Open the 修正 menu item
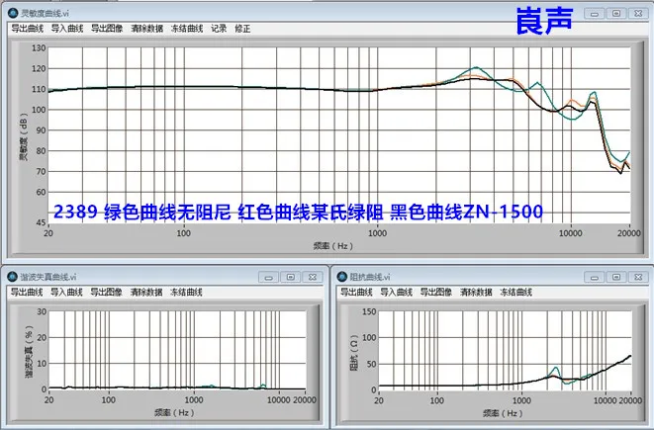654x430 pixels. (x=242, y=29)
